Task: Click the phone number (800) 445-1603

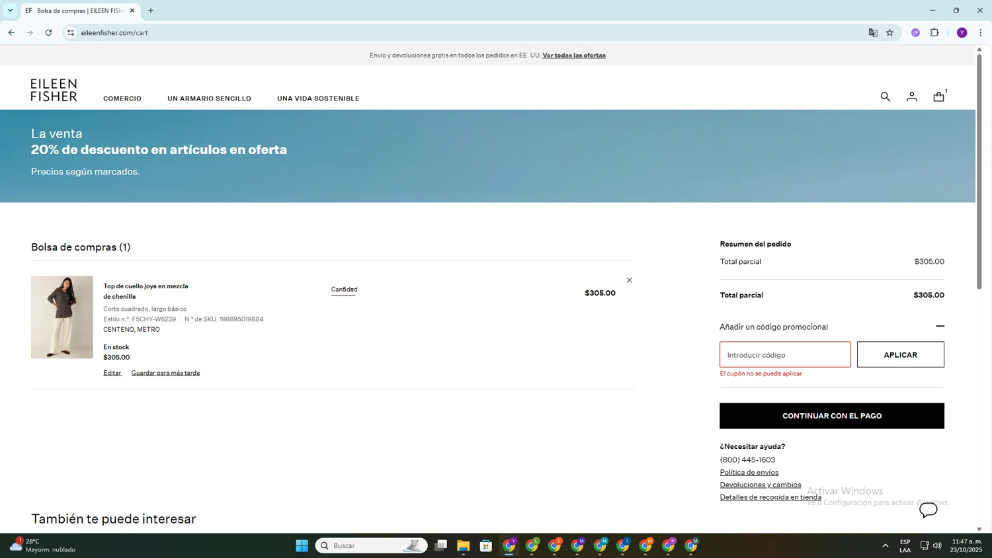Action: point(747,459)
